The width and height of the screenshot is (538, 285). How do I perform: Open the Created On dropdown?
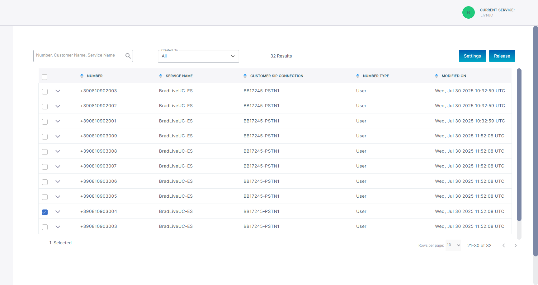198,56
